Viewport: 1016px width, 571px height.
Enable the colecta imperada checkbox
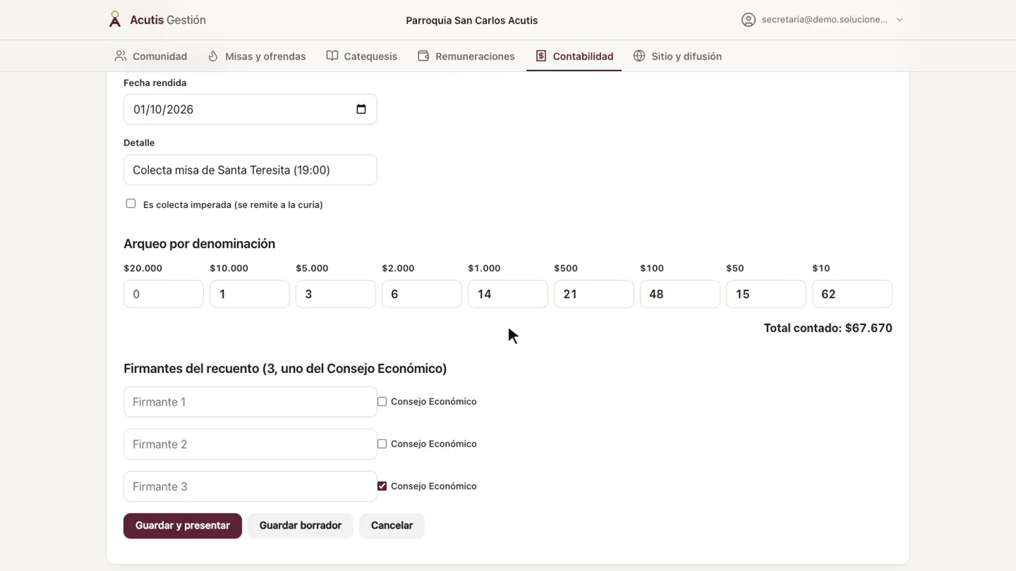pyautogui.click(x=131, y=204)
